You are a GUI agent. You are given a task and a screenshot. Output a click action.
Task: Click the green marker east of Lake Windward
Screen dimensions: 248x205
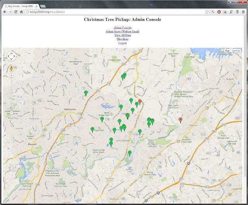(121, 107)
